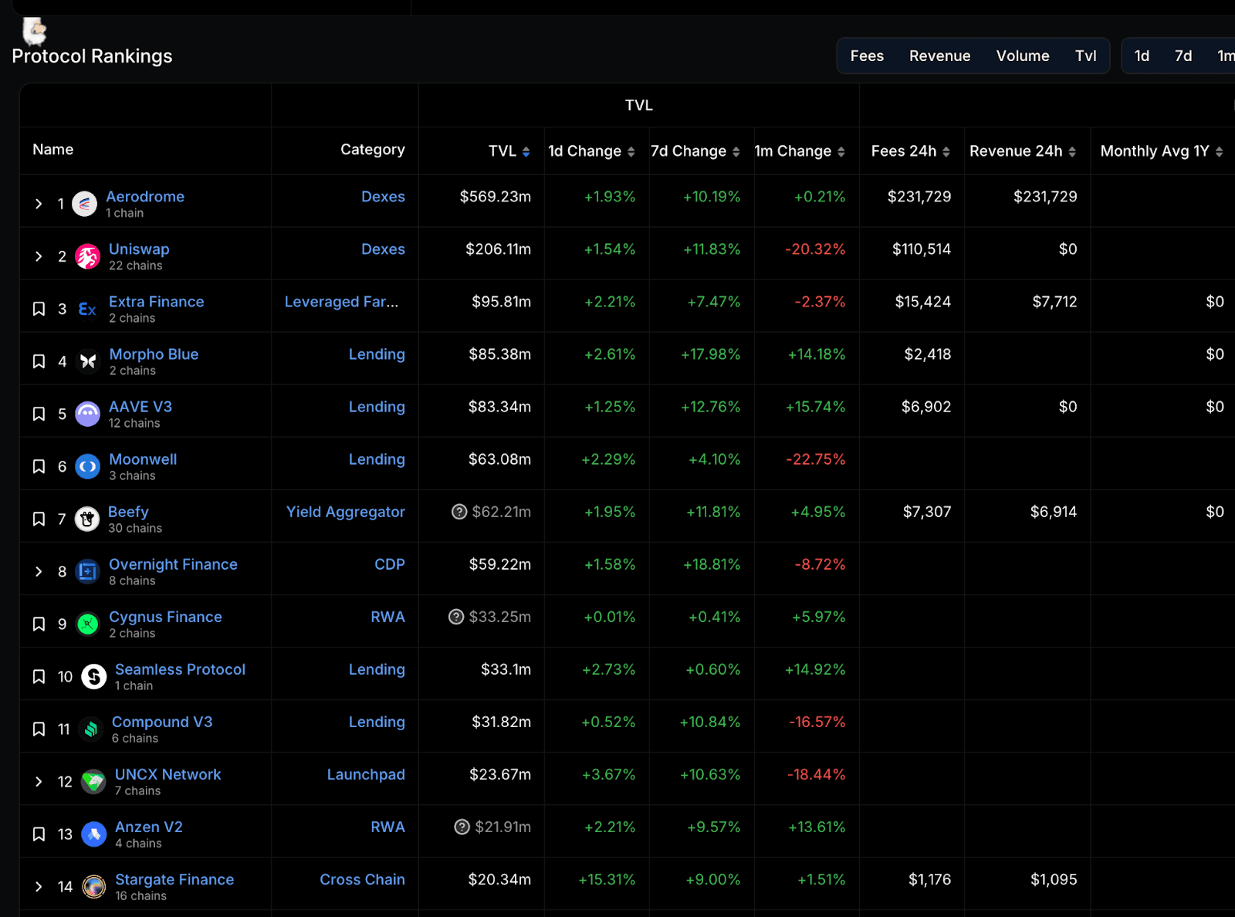The image size is (1235, 917).
Task: Toggle bookmark on Compound V3
Action: [39, 729]
